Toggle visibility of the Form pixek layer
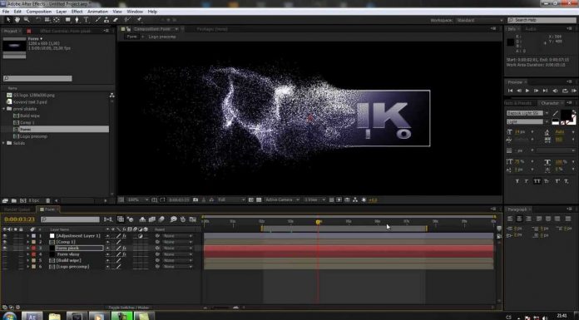Viewport: 579px width, 320px height. click(x=4, y=248)
